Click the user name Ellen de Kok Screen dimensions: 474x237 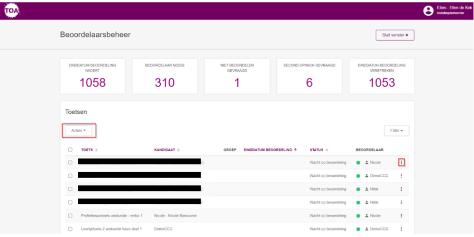click(454, 8)
